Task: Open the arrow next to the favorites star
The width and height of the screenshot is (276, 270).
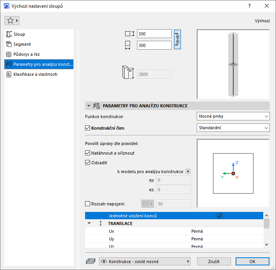Action: click(17, 21)
